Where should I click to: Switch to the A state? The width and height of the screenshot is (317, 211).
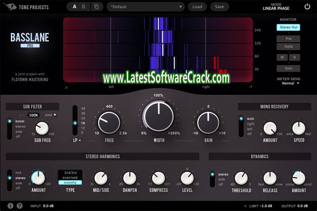pos(74,7)
